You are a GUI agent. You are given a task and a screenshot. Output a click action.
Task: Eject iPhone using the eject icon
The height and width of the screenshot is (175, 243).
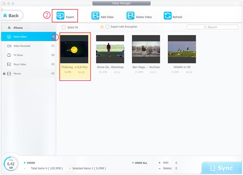(9, 28)
